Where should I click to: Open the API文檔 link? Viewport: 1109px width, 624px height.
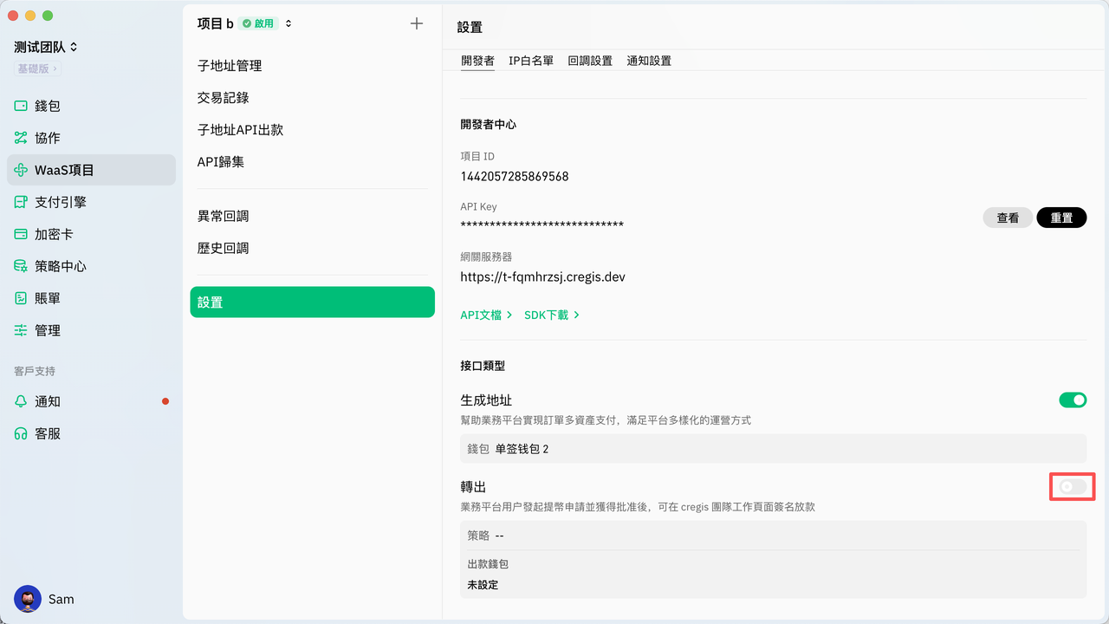pyautogui.click(x=486, y=315)
